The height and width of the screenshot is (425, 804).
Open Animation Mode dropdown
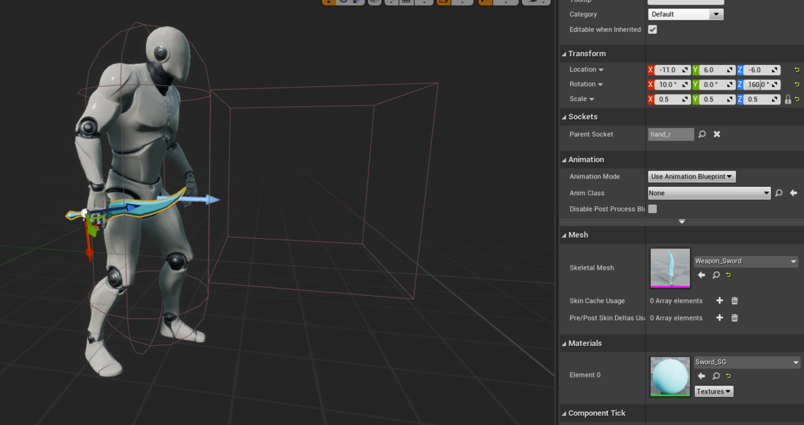pos(692,177)
